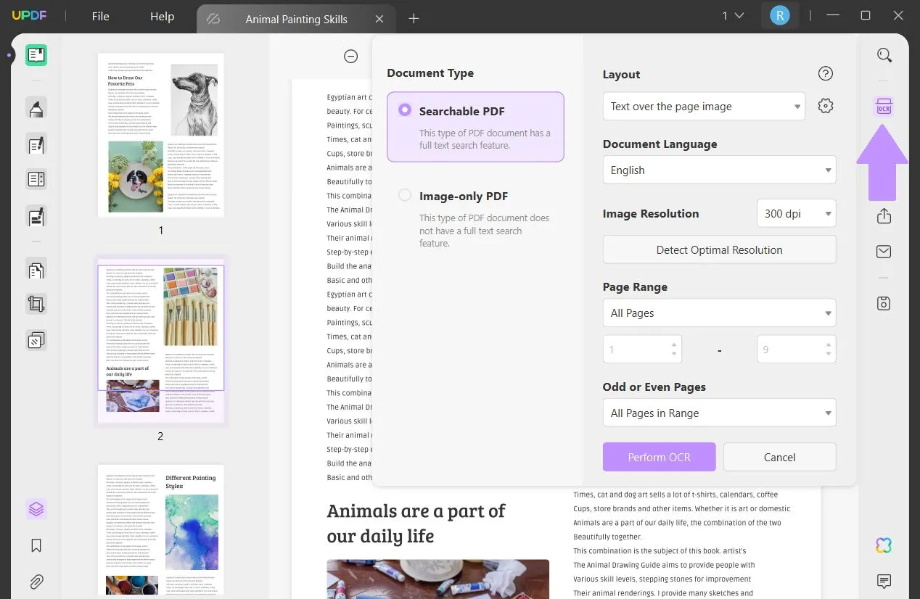Open the Attachments paperclip panel

tap(36, 581)
